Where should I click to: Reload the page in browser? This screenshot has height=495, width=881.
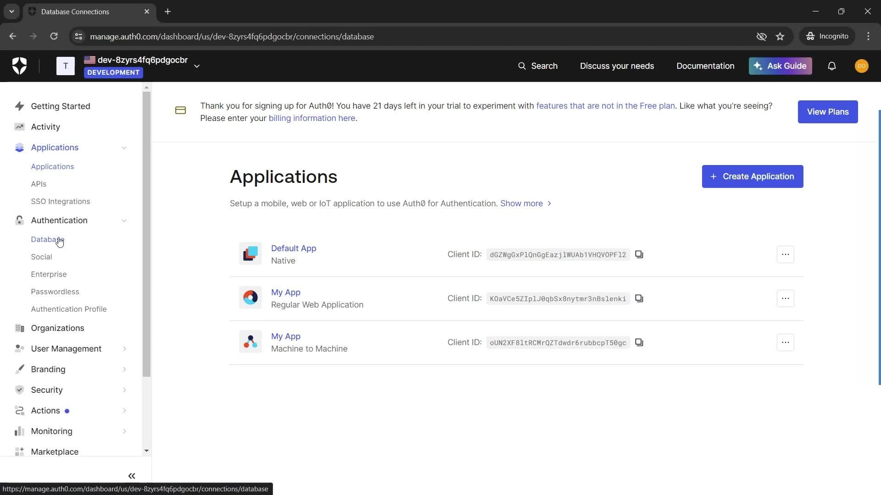pyautogui.click(x=54, y=36)
